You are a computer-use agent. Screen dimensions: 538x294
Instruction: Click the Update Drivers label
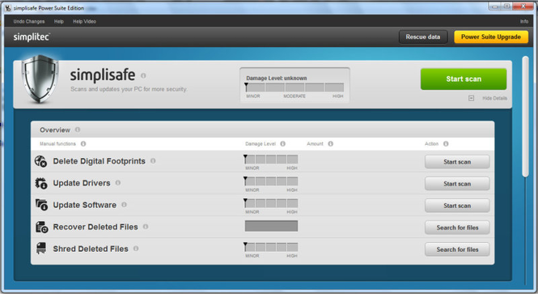(x=82, y=183)
